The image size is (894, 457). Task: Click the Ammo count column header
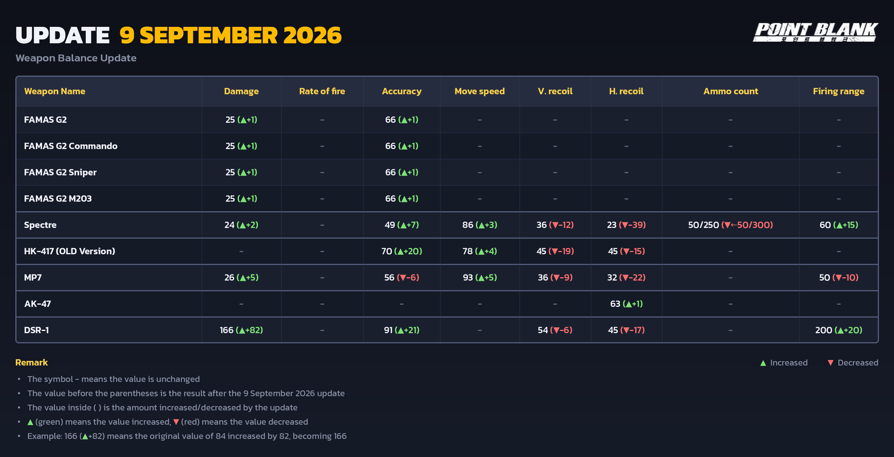tap(731, 91)
